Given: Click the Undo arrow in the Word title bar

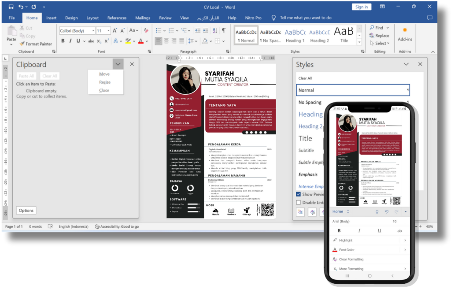Looking at the screenshot, I should coord(21,7).
